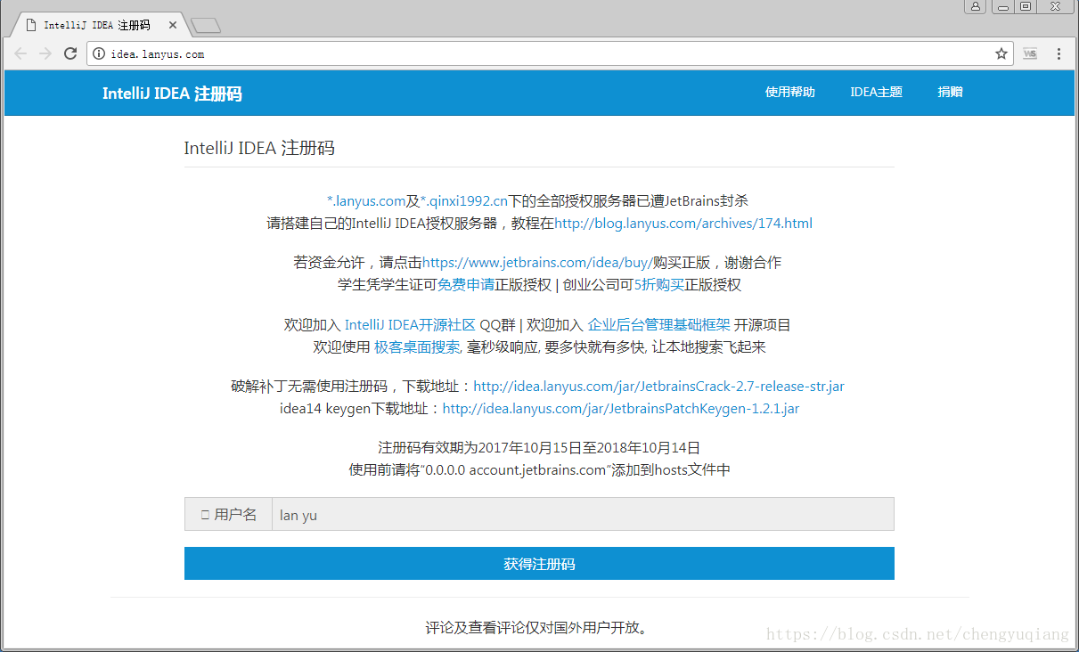
Task: Open blog.lanyus.com/archives/174.html tutorial link
Action: [683, 224]
